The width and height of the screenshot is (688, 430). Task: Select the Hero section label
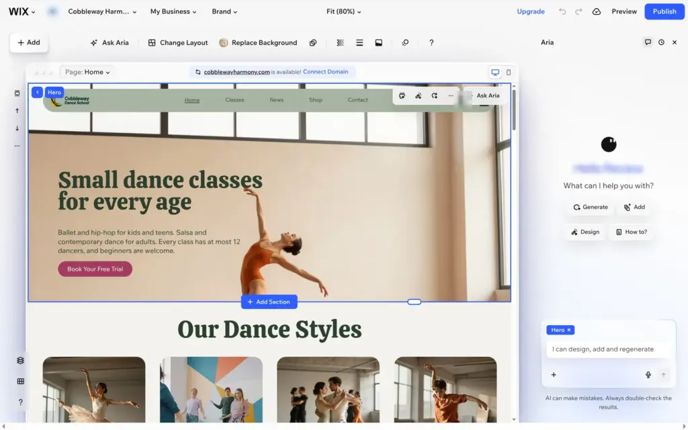coord(54,92)
